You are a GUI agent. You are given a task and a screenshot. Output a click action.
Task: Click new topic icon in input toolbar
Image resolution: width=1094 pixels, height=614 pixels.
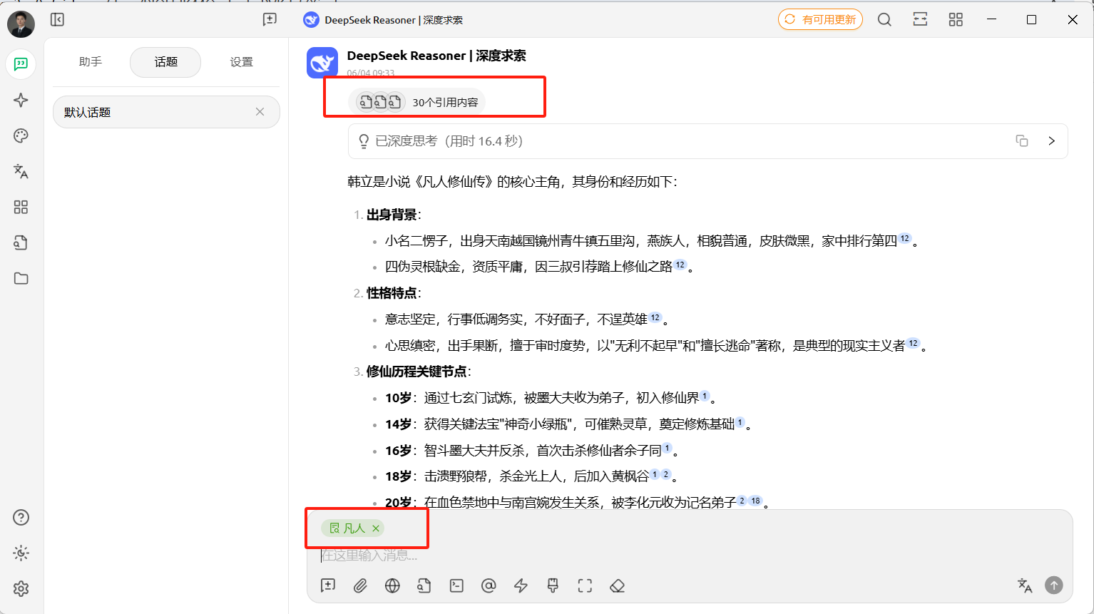(x=328, y=585)
